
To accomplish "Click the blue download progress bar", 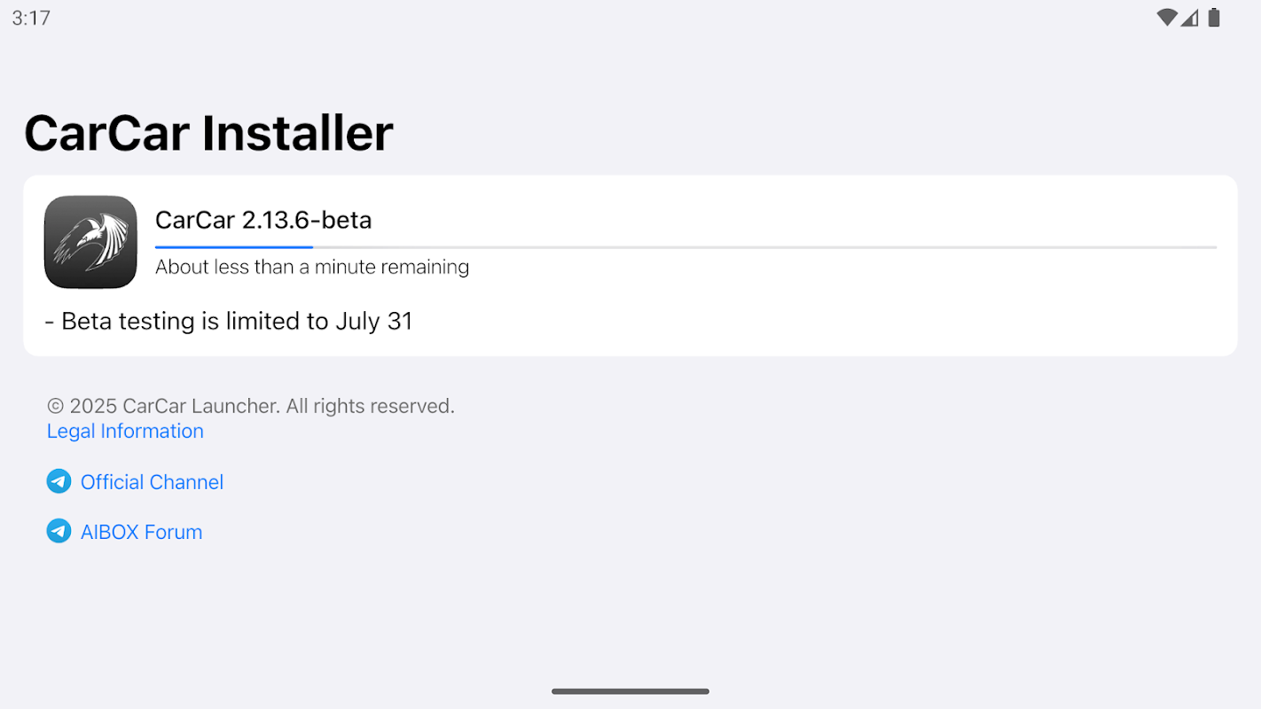I will point(233,246).
